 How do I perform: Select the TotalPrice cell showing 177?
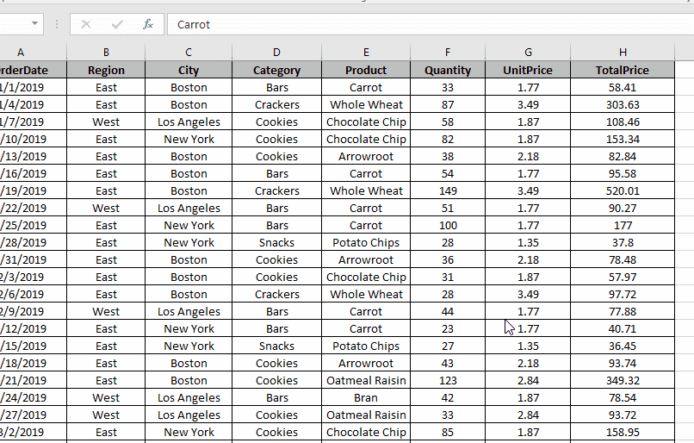pyautogui.click(x=623, y=226)
